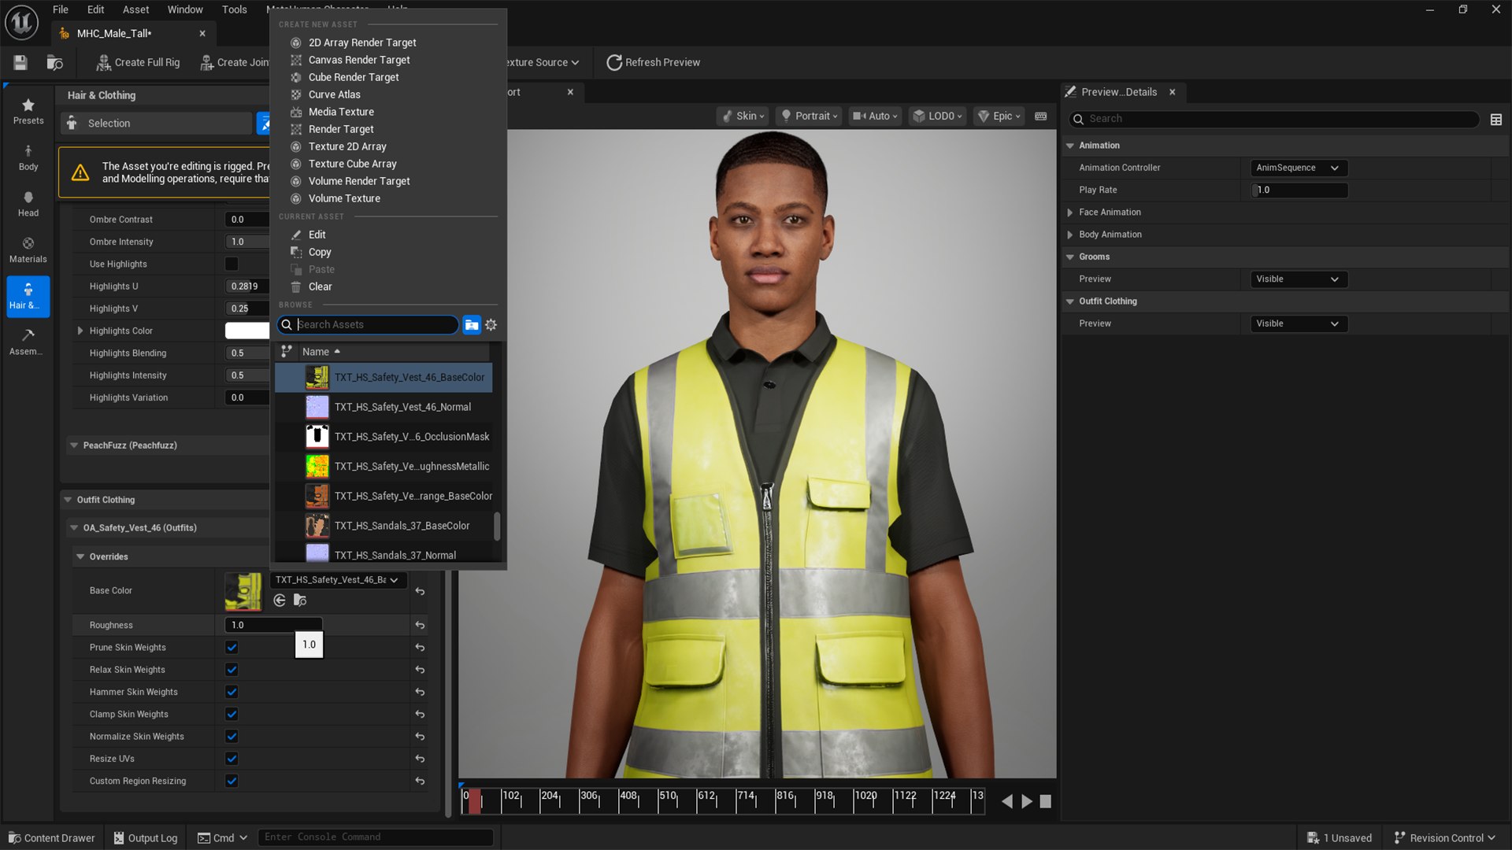Click the Enter Console Command field
The height and width of the screenshot is (850, 1512).
[376, 837]
